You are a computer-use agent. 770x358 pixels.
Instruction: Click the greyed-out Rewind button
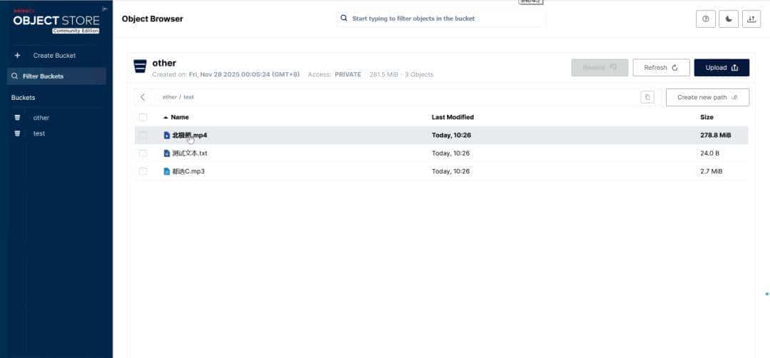600,68
